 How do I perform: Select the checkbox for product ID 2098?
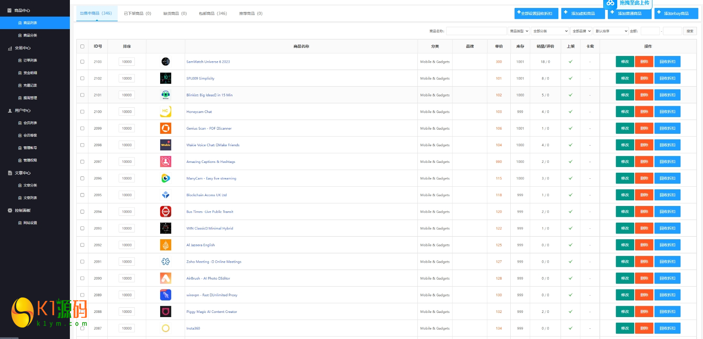(82, 145)
